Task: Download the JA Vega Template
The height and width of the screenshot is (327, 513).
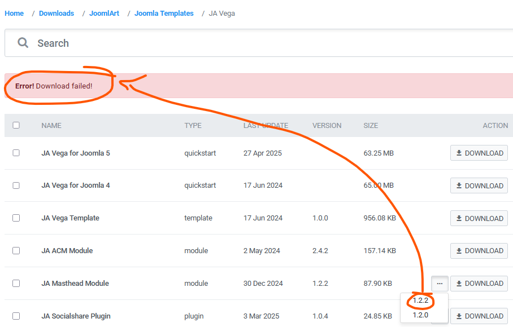Action: (x=479, y=218)
